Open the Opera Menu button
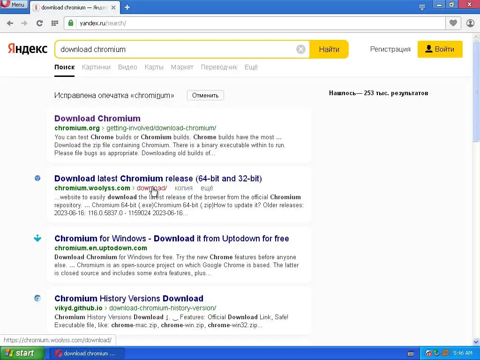 14,4
